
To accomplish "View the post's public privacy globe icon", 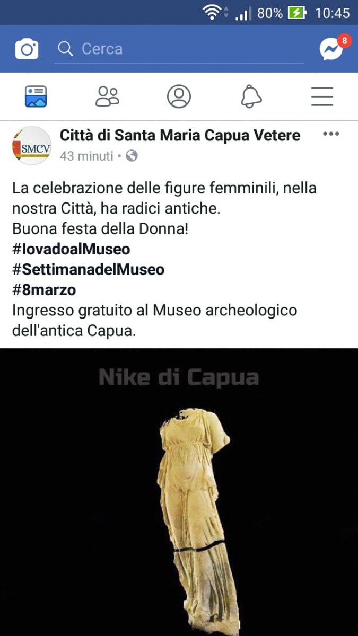I will click(132, 156).
